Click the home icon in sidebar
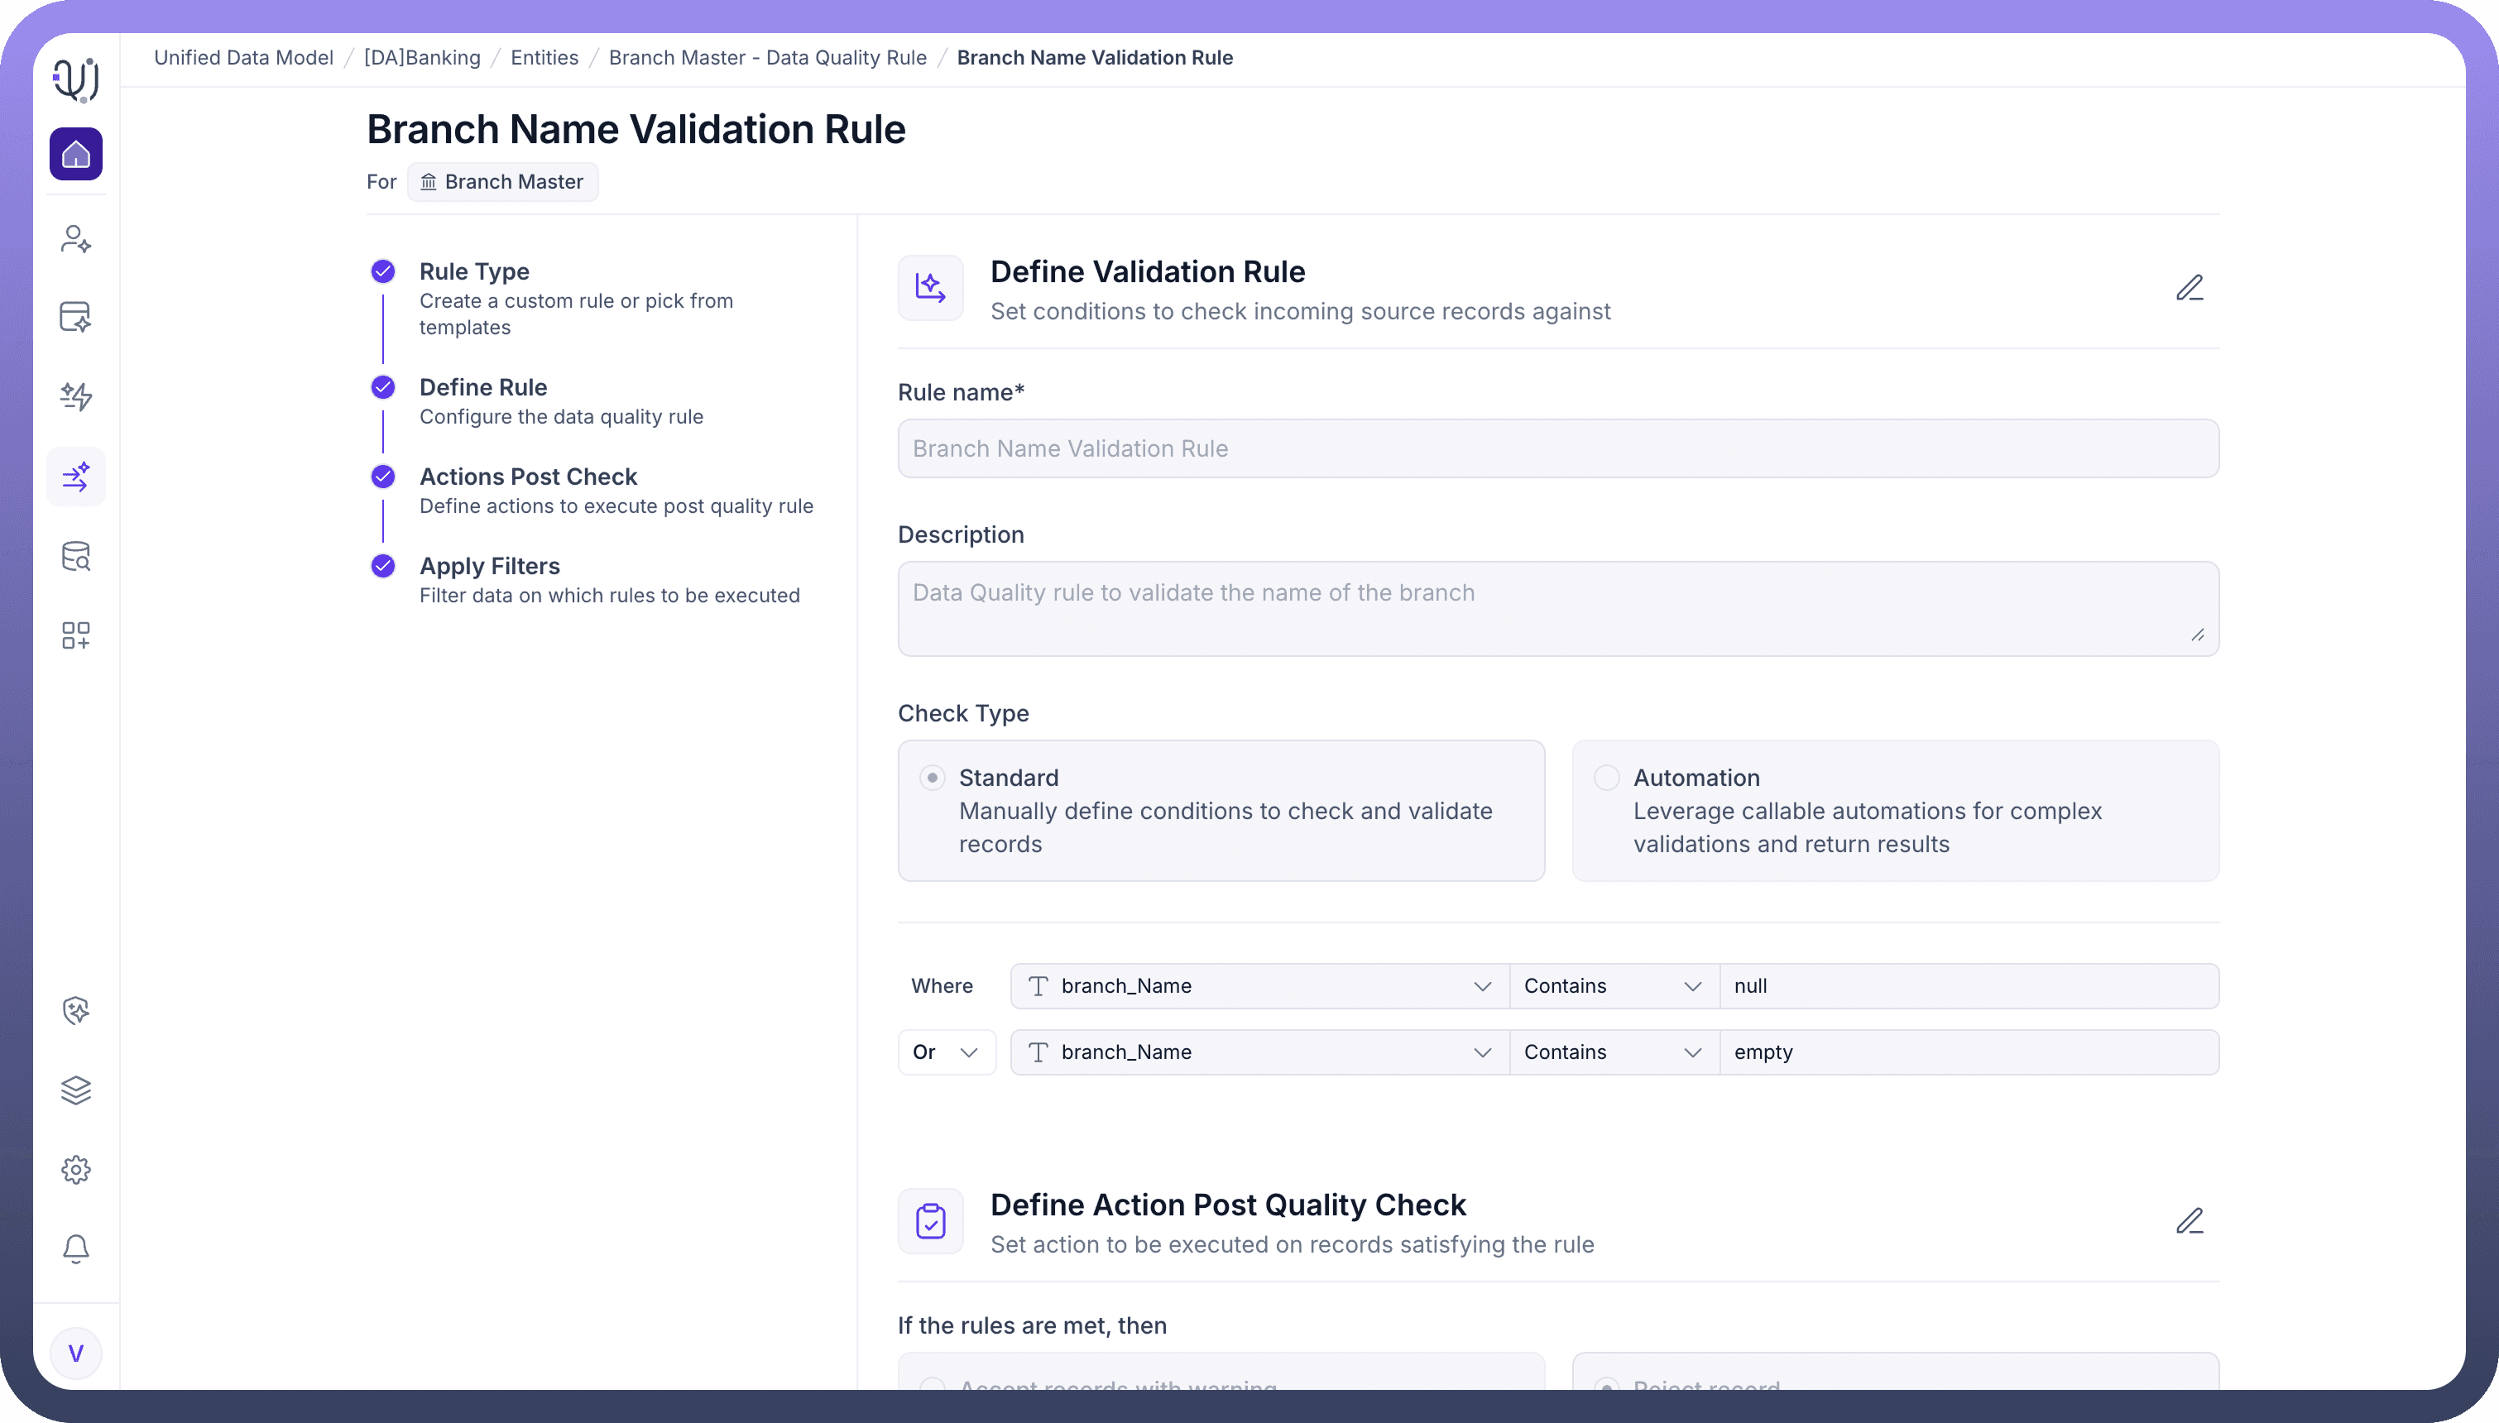The height and width of the screenshot is (1423, 2499). [x=75, y=155]
